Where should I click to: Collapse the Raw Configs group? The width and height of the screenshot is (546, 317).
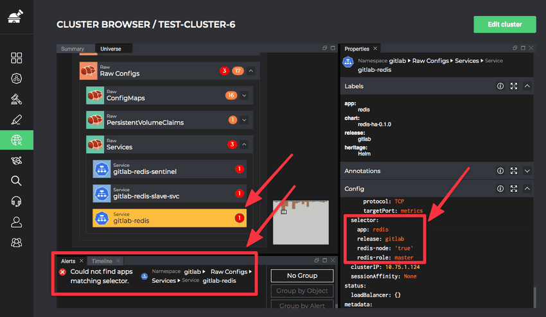tap(251, 71)
